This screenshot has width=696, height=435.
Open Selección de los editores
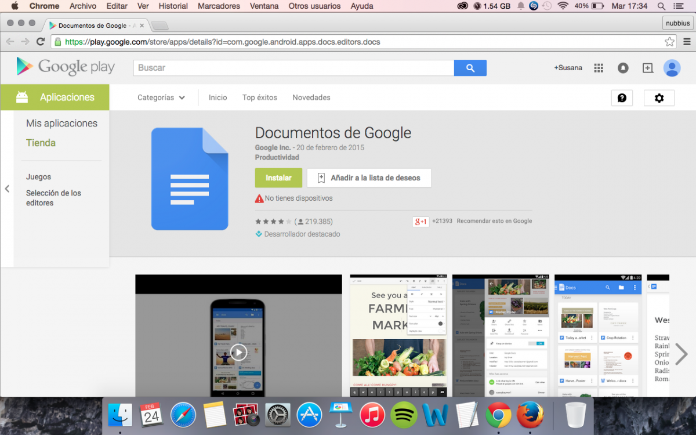point(53,198)
